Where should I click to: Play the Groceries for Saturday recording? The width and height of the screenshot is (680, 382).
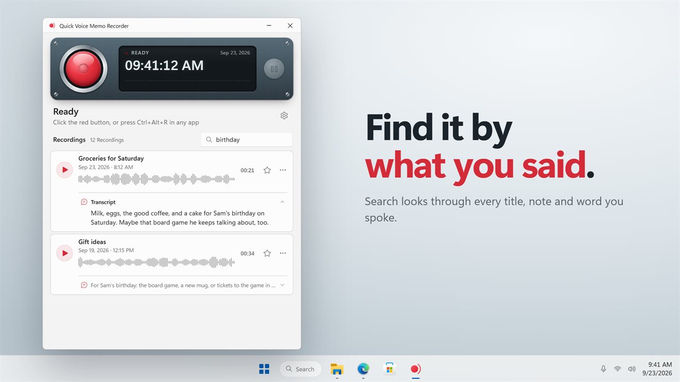pos(65,170)
